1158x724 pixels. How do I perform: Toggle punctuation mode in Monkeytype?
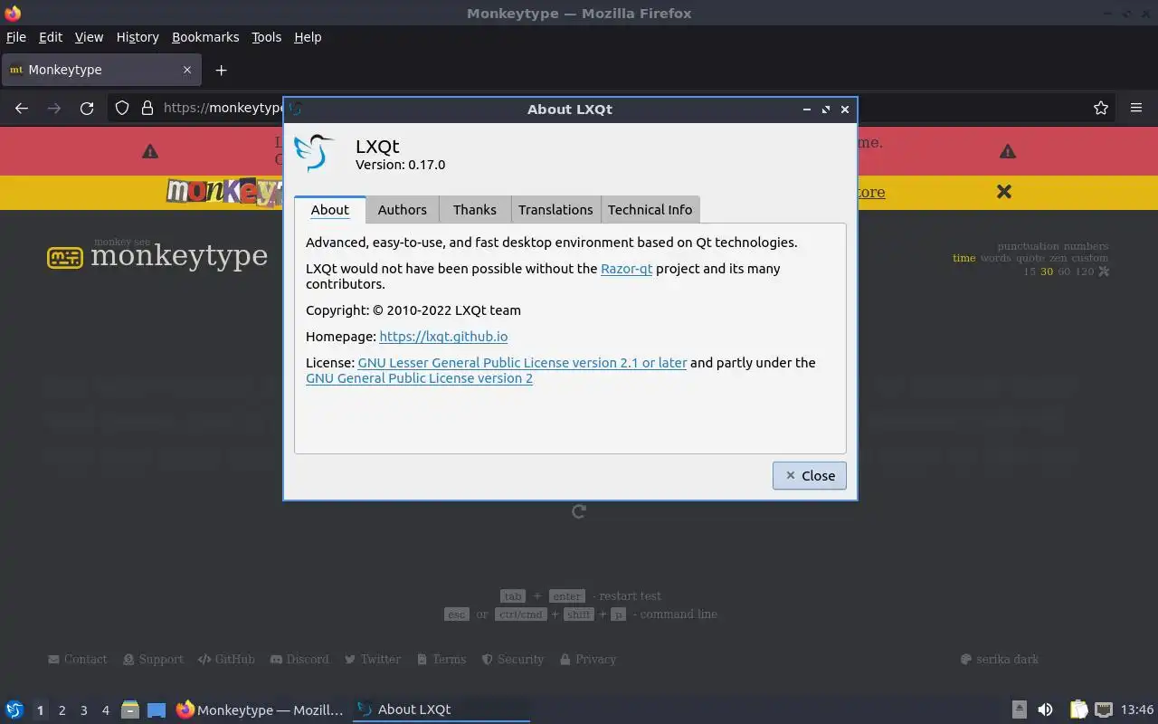[x=1029, y=246]
